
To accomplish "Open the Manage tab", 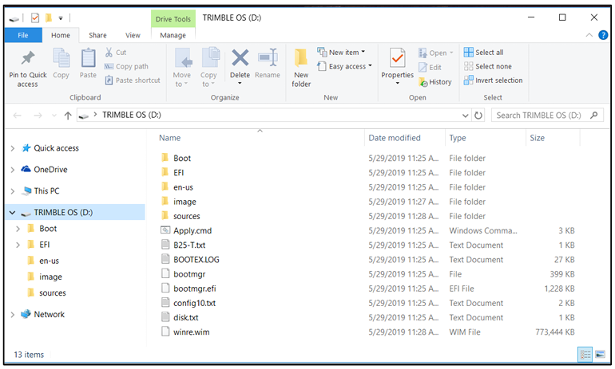I will (x=173, y=35).
